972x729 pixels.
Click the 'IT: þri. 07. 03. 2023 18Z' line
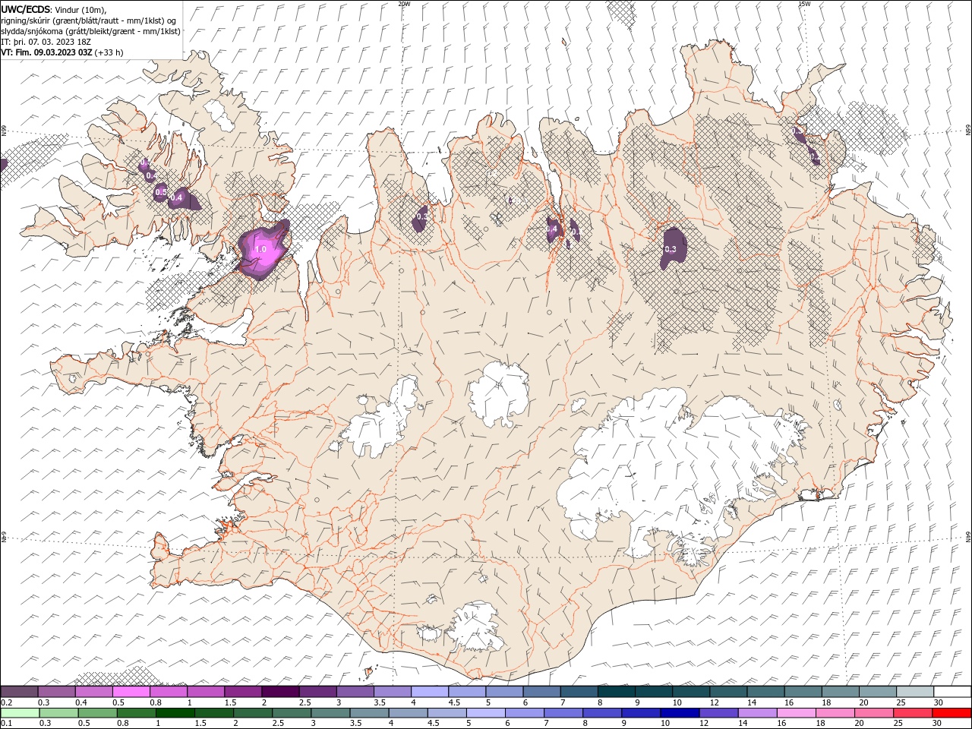(x=46, y=42)
